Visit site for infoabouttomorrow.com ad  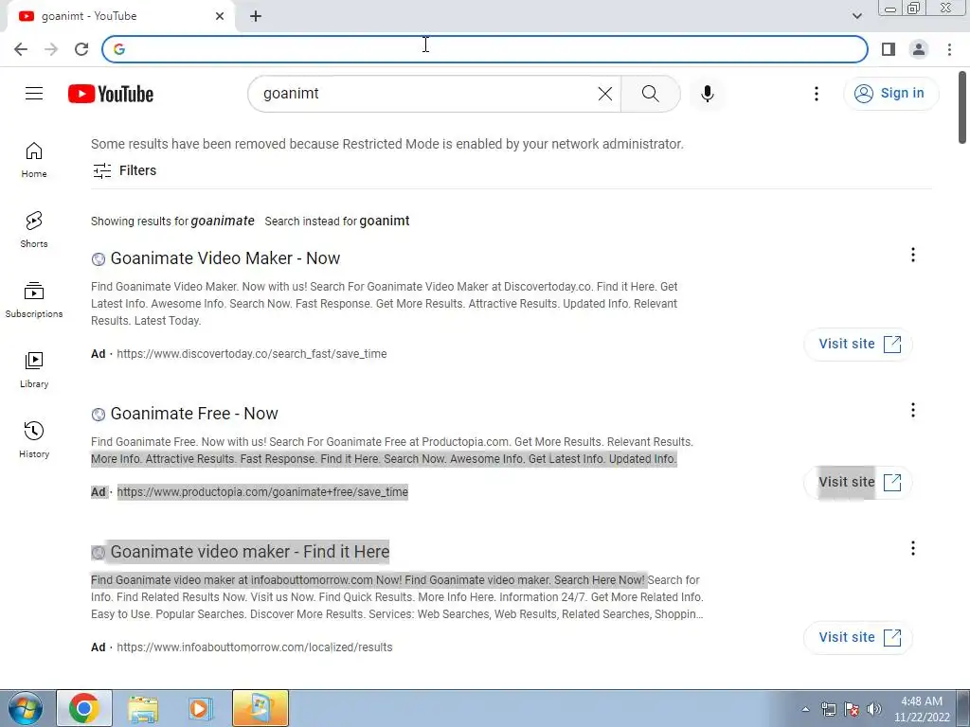(x=858, y=637)
